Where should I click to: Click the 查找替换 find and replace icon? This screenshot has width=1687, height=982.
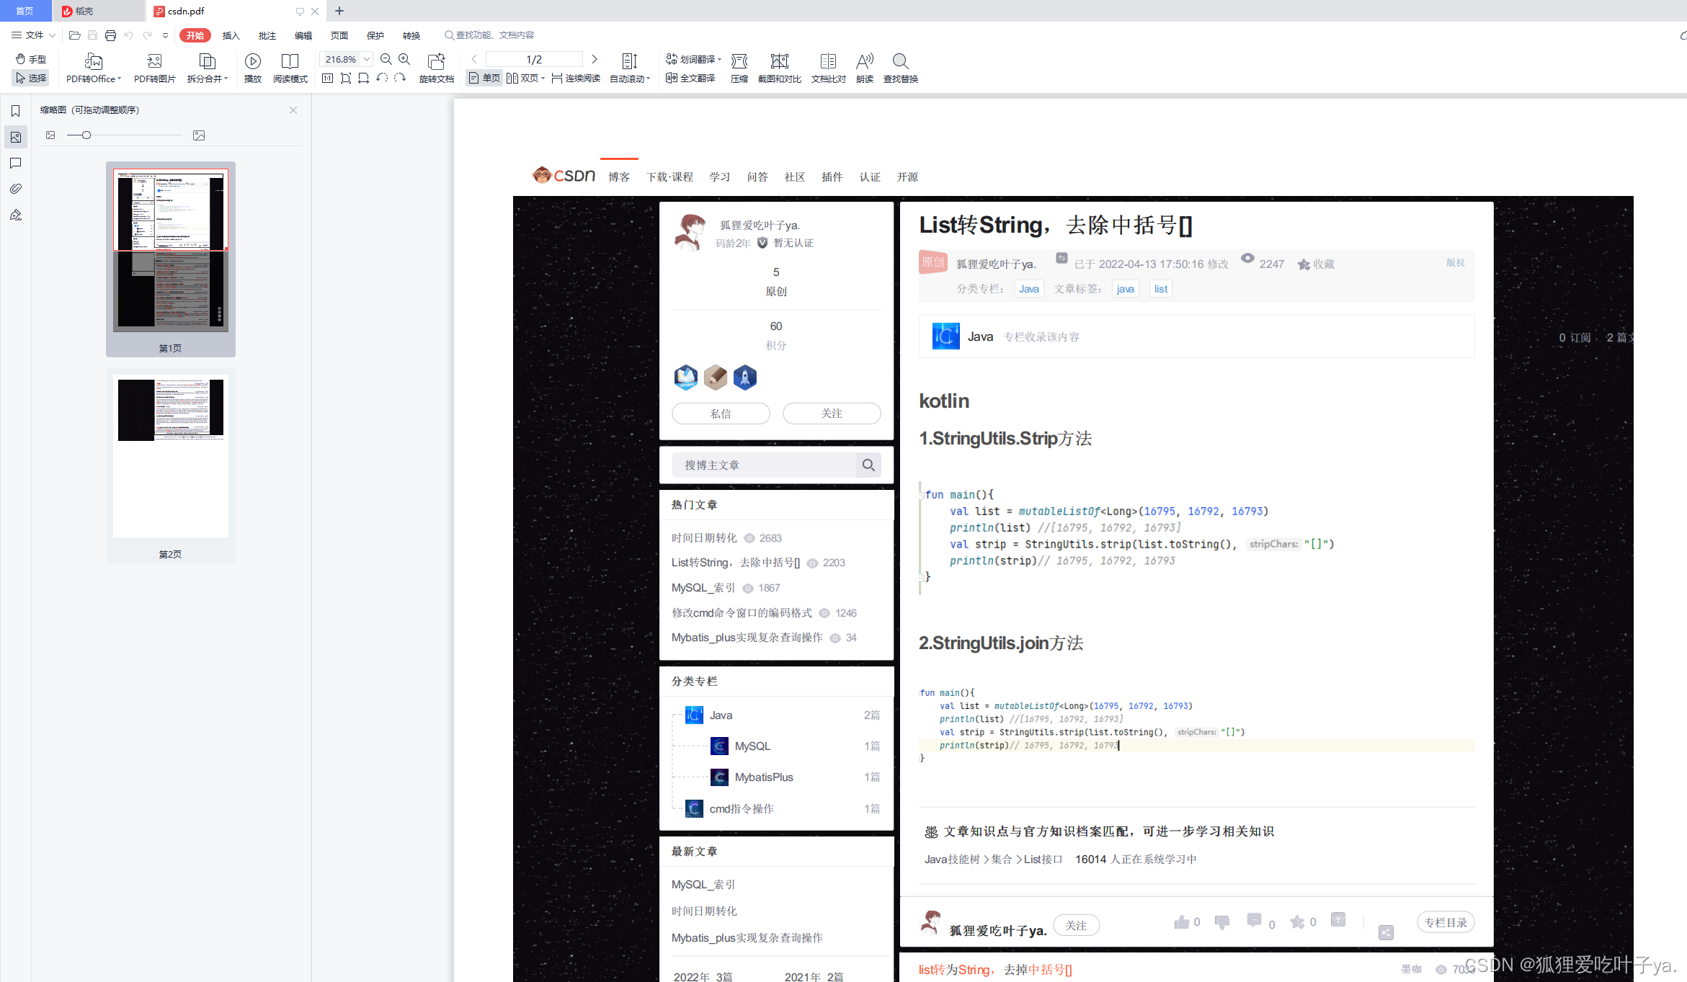[900, 61]
